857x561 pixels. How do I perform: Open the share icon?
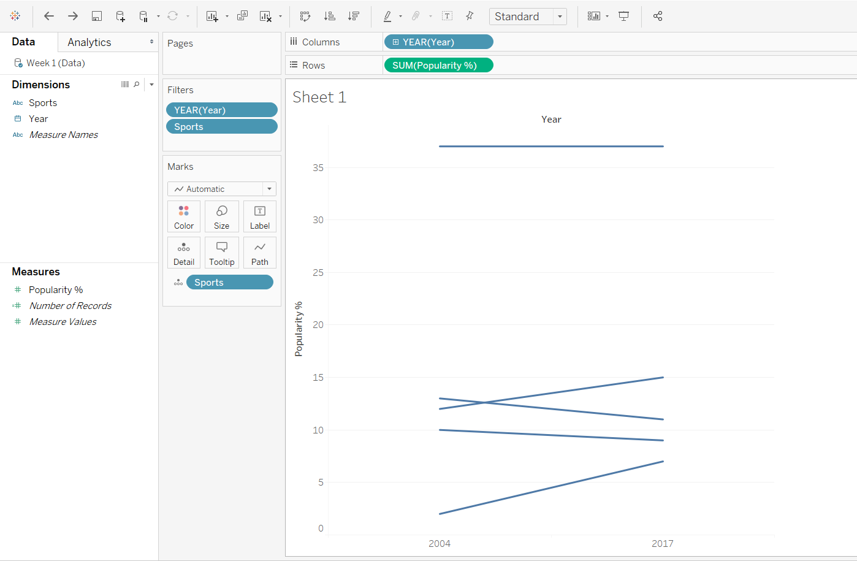[658, 16]
